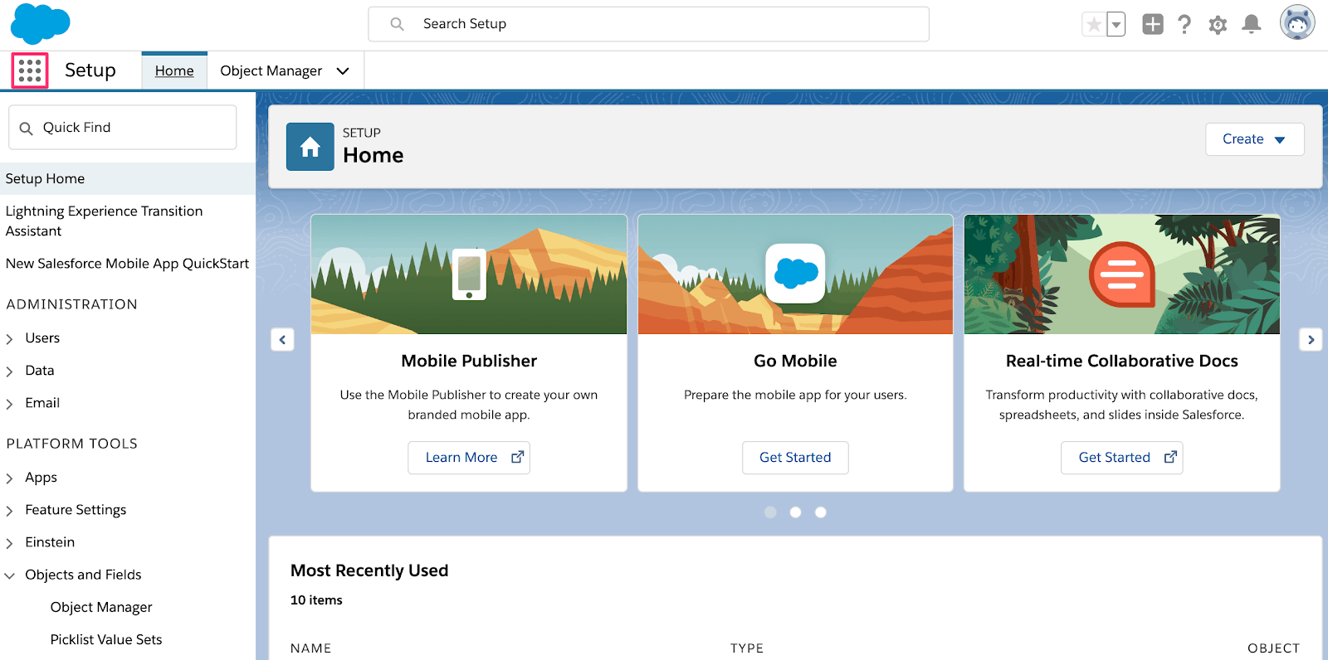Open Lightning Experience Transition Assistant
This screenshot has height=660, width=1328.
(104, 221)
